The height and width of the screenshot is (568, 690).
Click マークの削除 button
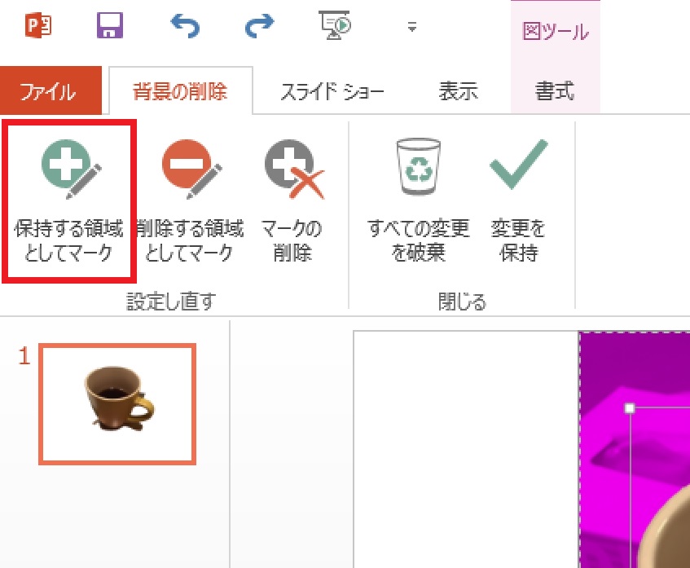pyautogui.click(x=292, y=200)
